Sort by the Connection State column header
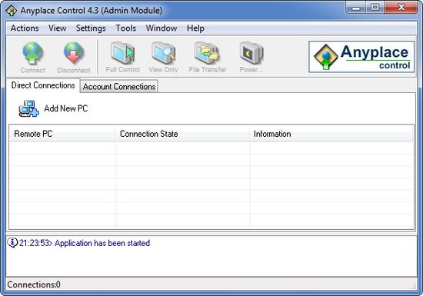The image size is (423, 296). [x=182, y=134]
